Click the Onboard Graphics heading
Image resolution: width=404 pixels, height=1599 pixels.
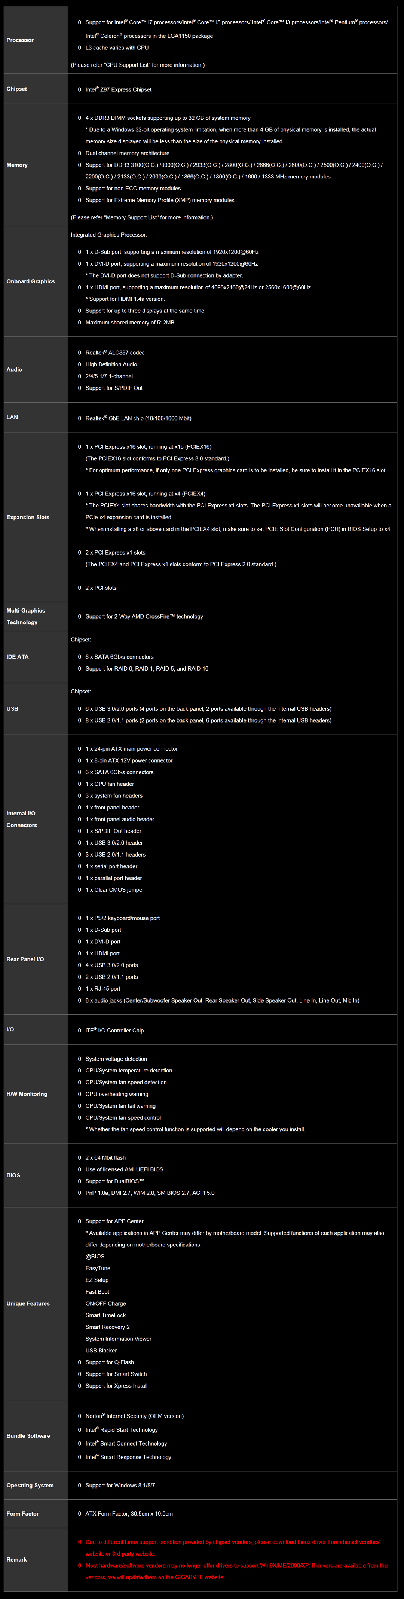click(x=30, y=282)
